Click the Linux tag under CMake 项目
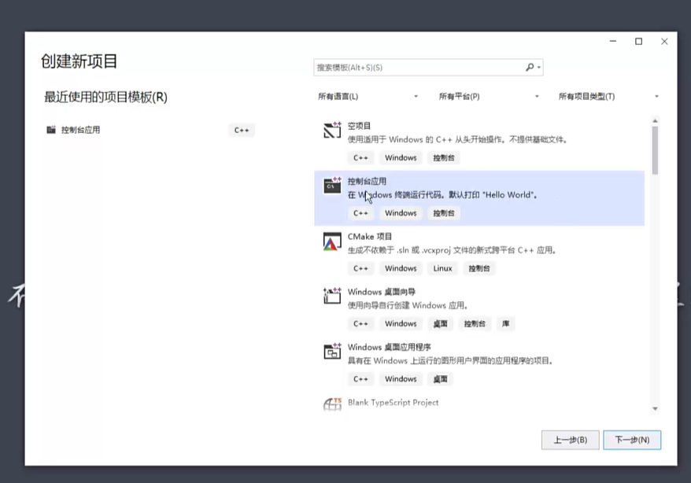Viewport: 691px width, 483px height. pyautogui.click(x=442, y=268)
